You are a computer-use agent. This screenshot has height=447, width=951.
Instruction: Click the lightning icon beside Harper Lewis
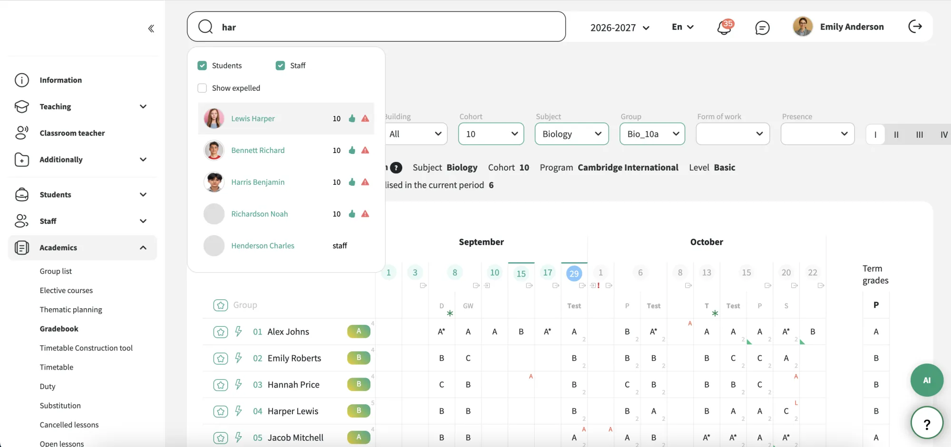(239, 411)
